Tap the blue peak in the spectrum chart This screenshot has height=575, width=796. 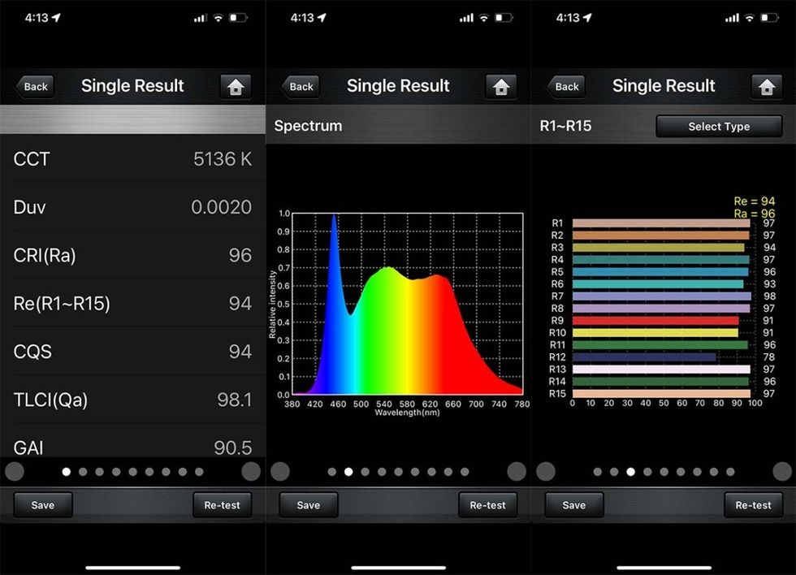(x=334, y=253)
